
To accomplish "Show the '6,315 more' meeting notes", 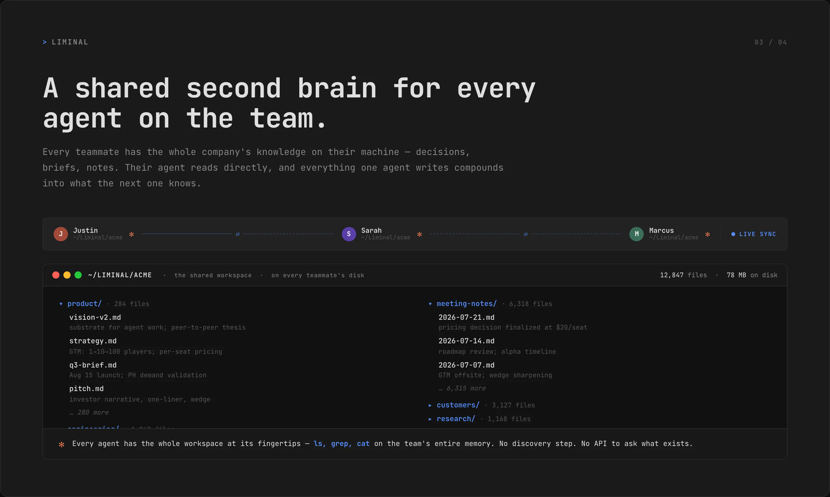I will (462, 388).
